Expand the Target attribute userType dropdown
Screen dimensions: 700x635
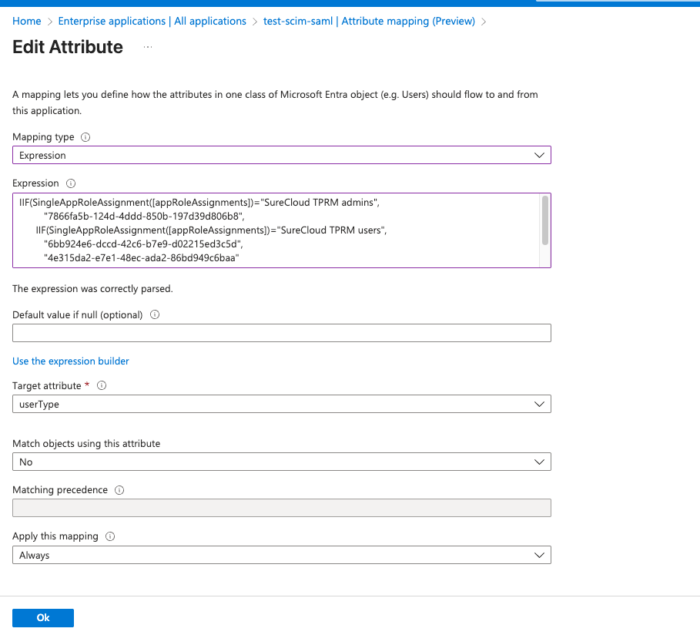tap(281, 404)
